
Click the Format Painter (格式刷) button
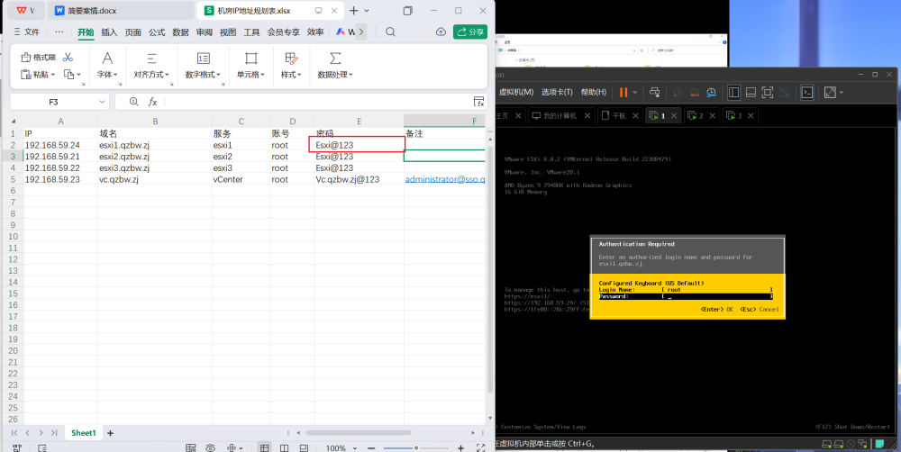(x=38, y=58)
